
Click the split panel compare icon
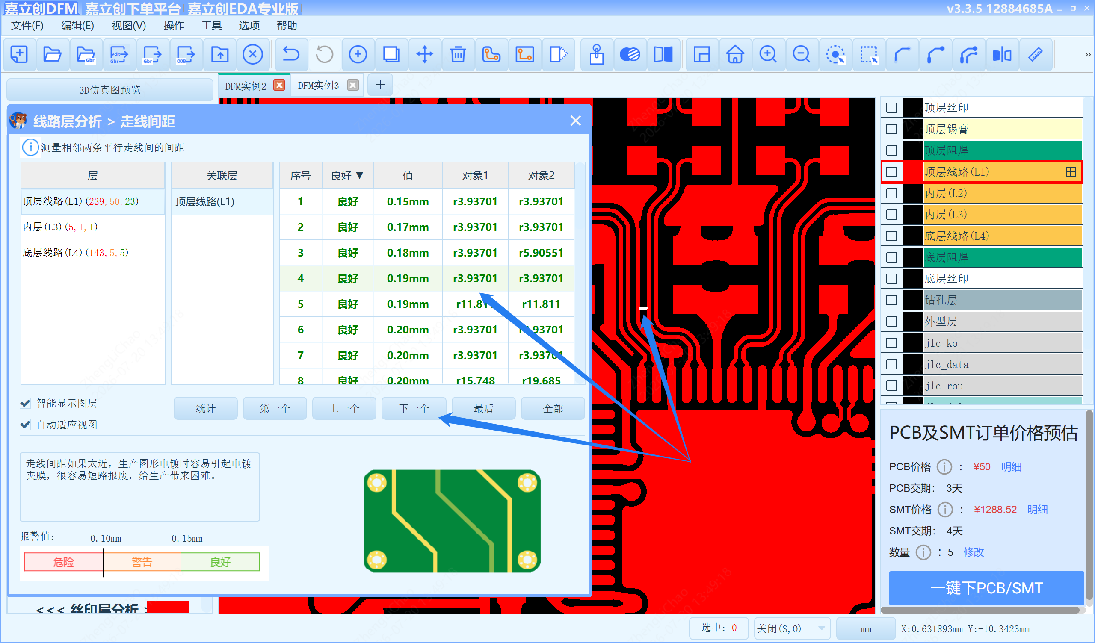(x=663, y=54)
